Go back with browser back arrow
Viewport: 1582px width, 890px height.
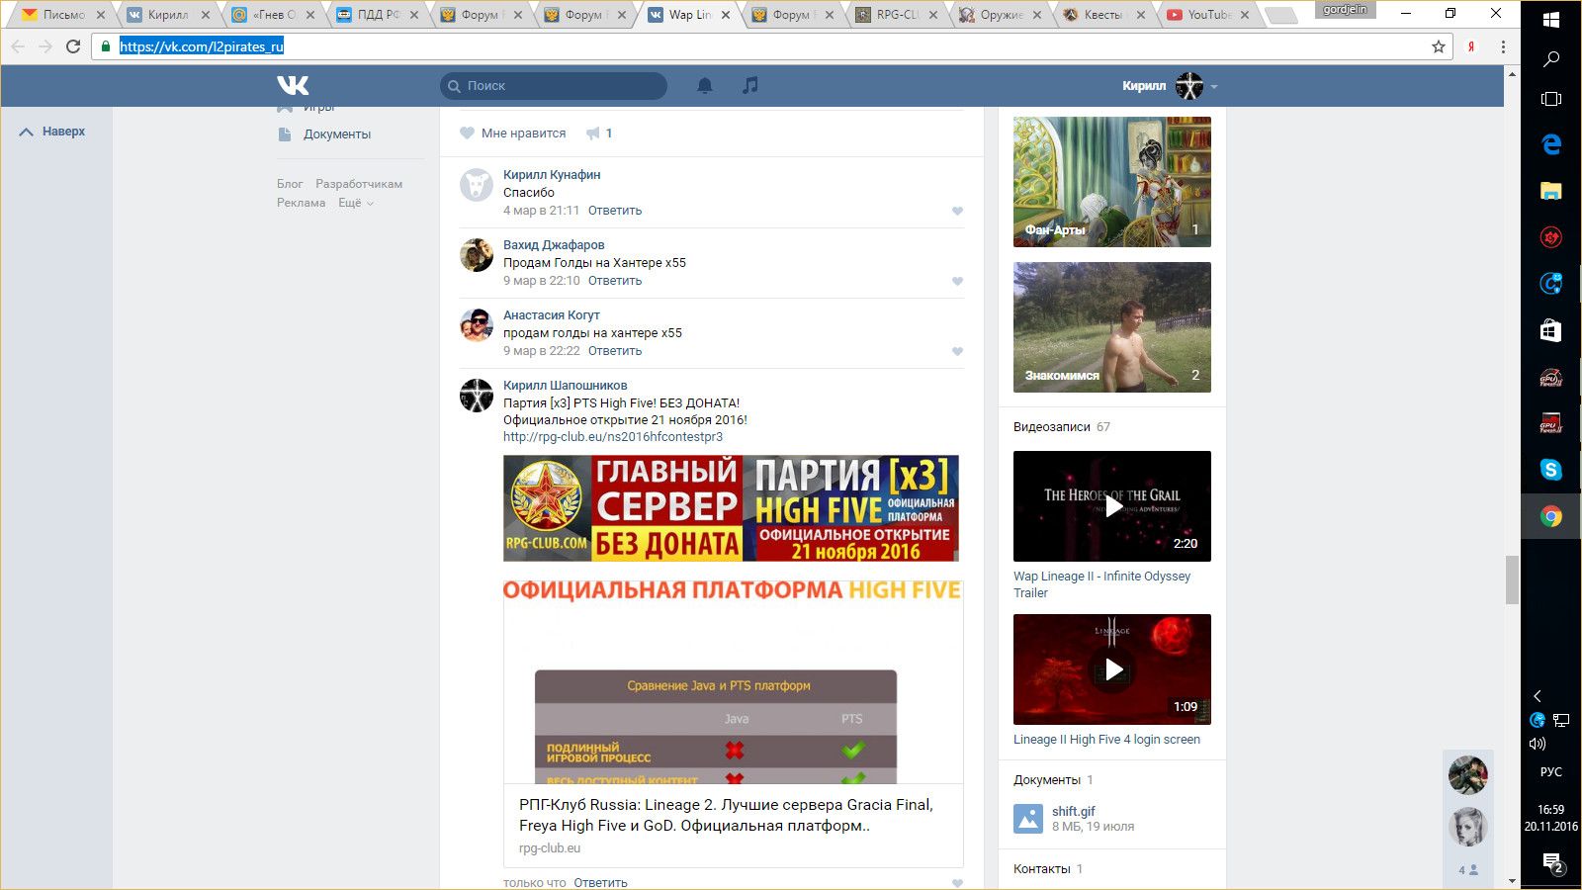pyautogui.click(x=18, y=46)
